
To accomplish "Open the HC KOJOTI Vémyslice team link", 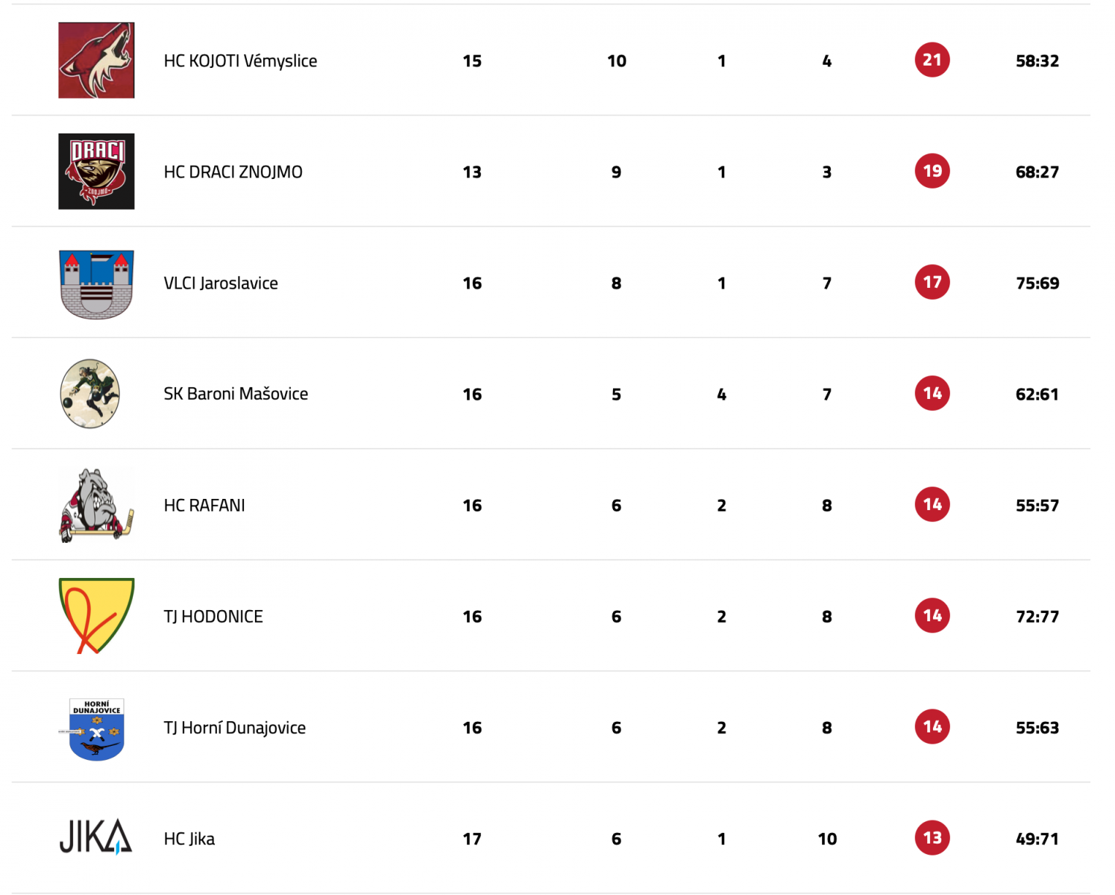I will 240,61.
